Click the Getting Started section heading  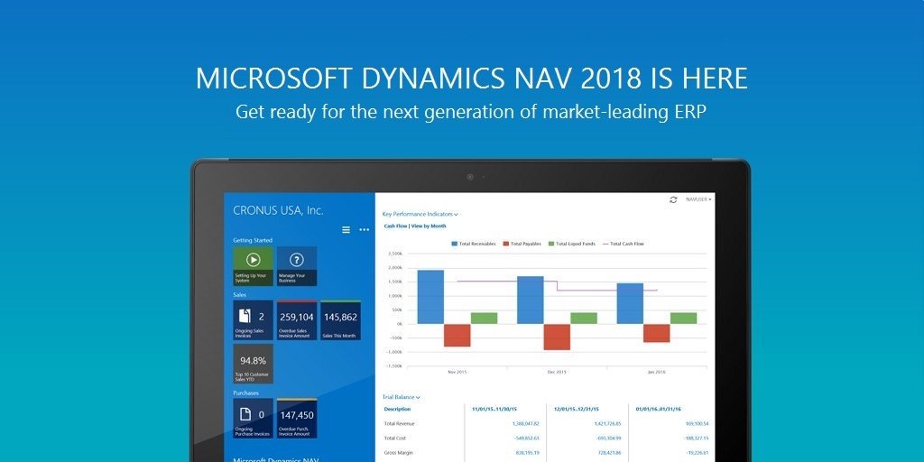(x=253, y=240)
